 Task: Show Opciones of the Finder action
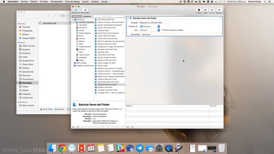coord(146,34)
